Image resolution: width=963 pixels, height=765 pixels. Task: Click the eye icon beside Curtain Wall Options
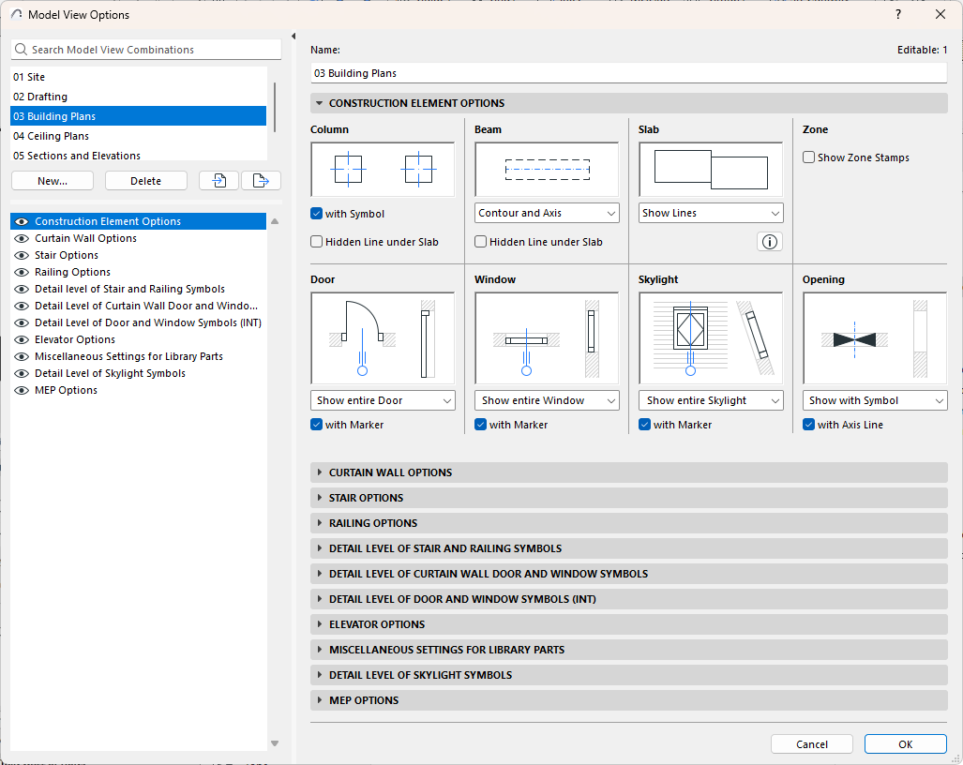click(21, 238)
